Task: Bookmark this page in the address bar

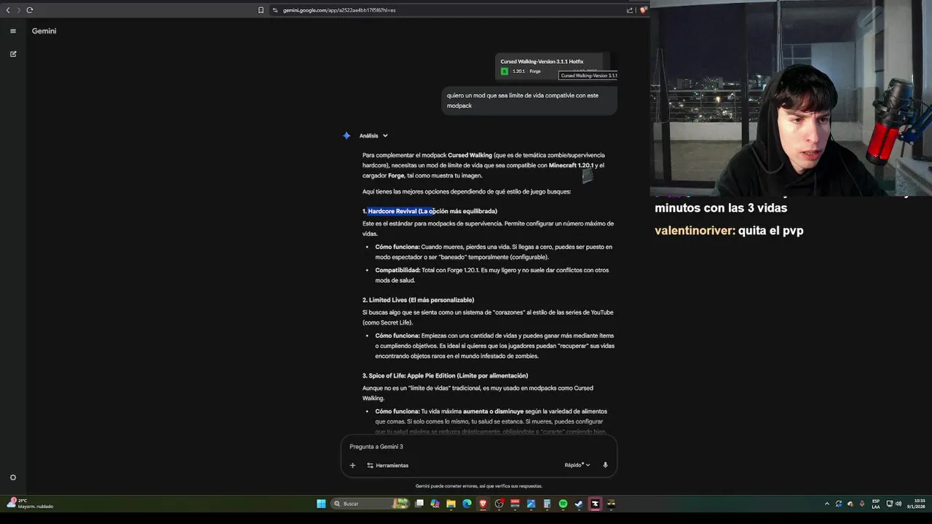Action: (x=261, y=10)
